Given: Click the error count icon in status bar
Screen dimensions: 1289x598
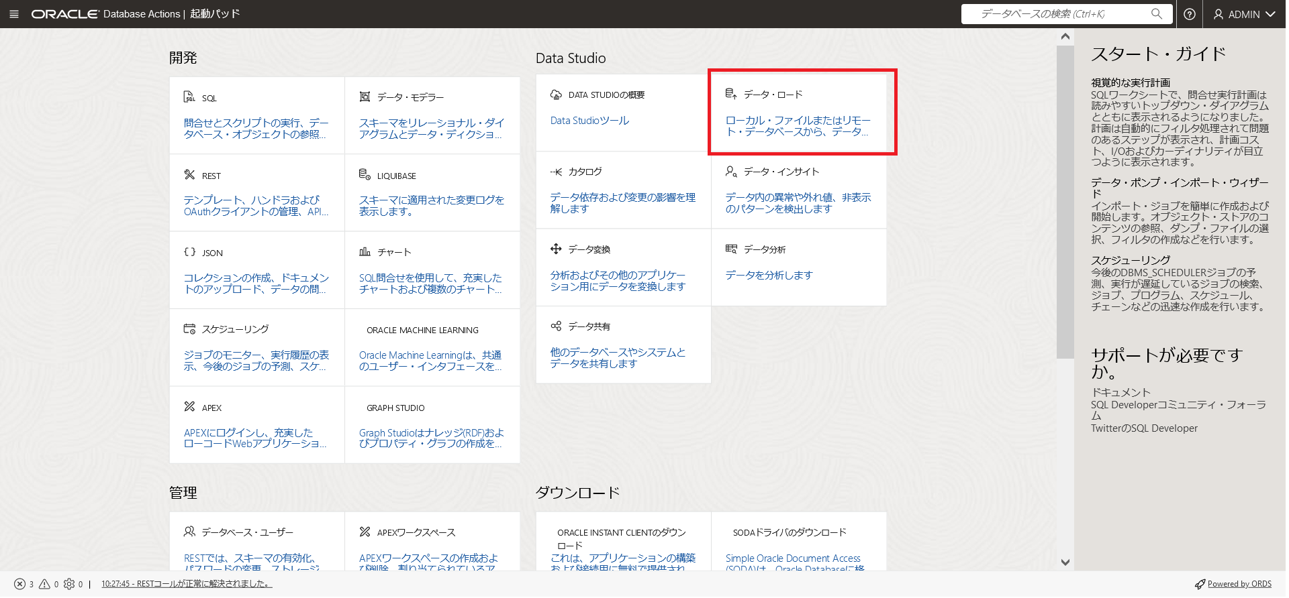Looking at the screenshot, I should (20, 584).
